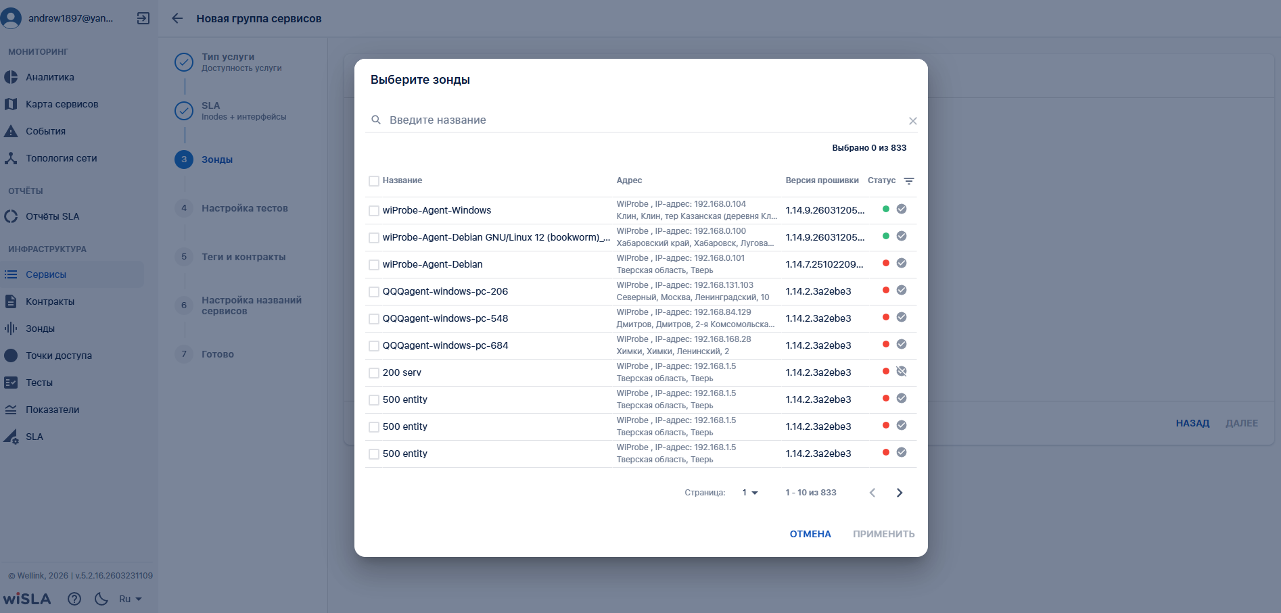Click the ОТМЕНА button
This screenshot has width=1281, height=613.
click(x=810, y=534)
